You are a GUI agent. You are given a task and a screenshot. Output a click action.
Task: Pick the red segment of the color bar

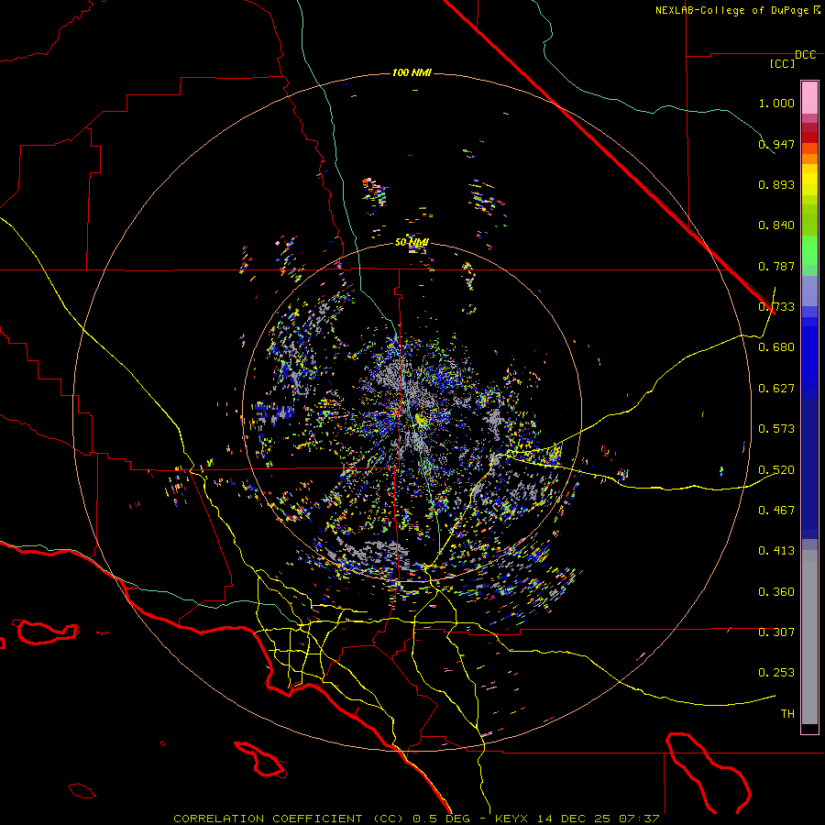(809, 137)
